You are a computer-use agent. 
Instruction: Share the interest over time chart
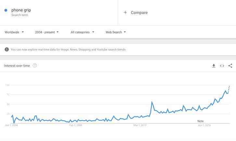point(230,66)
